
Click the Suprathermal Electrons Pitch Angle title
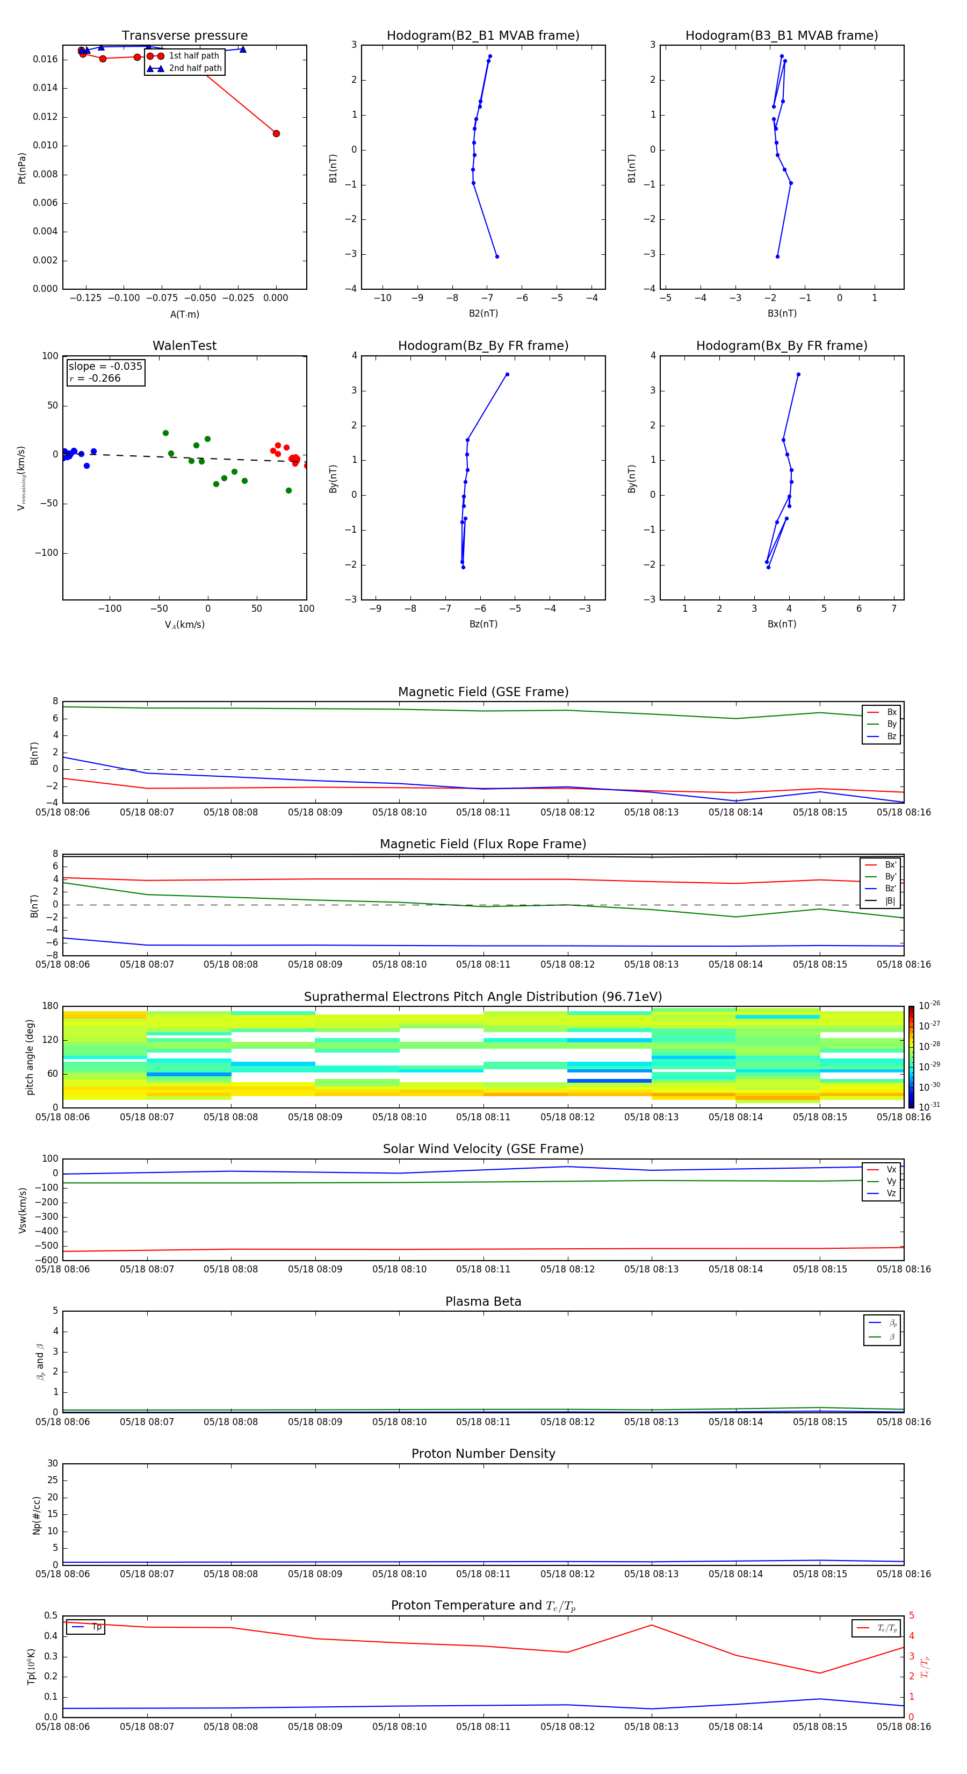pos(483,997)
